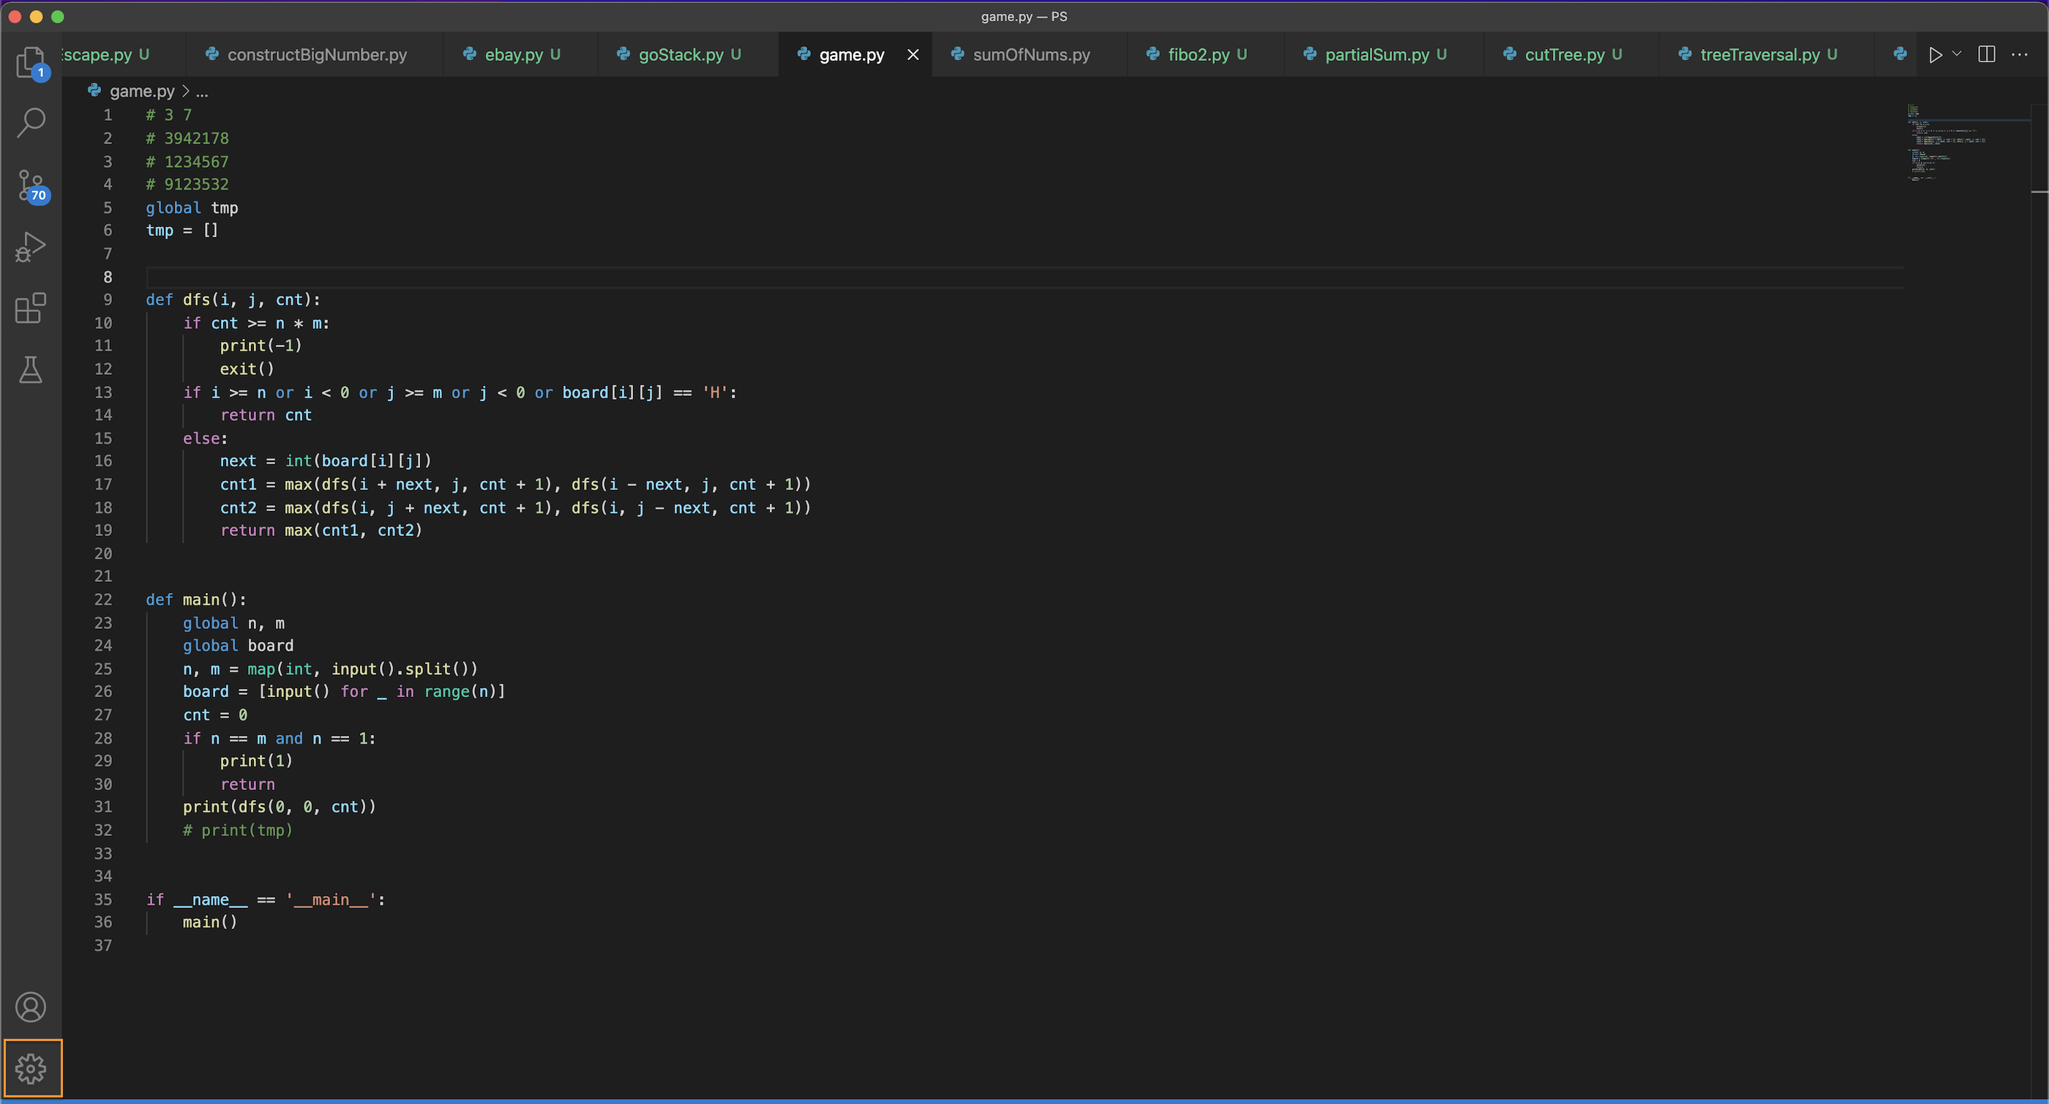Open the Accounts icon in activity bar
The image size is (2049, 1104).
click(x=30, y=1007)
